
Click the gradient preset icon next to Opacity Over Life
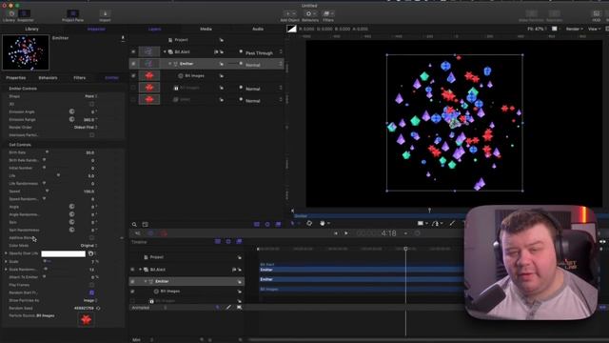(90, 253)
